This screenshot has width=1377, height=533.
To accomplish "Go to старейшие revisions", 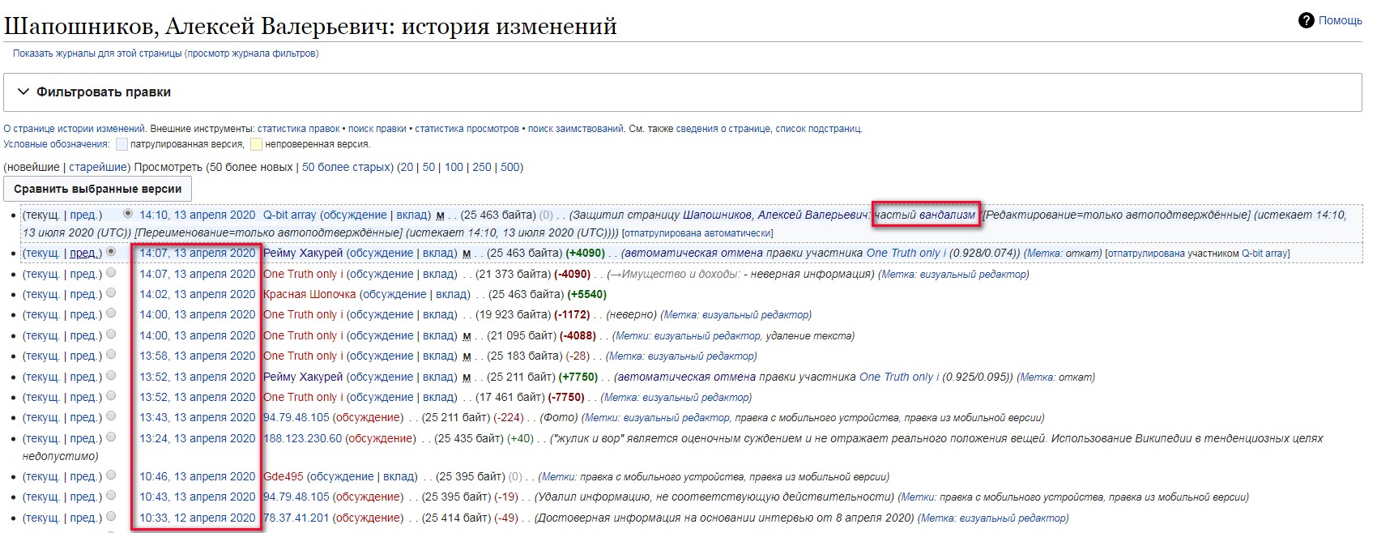I will [x=98, y=167].
